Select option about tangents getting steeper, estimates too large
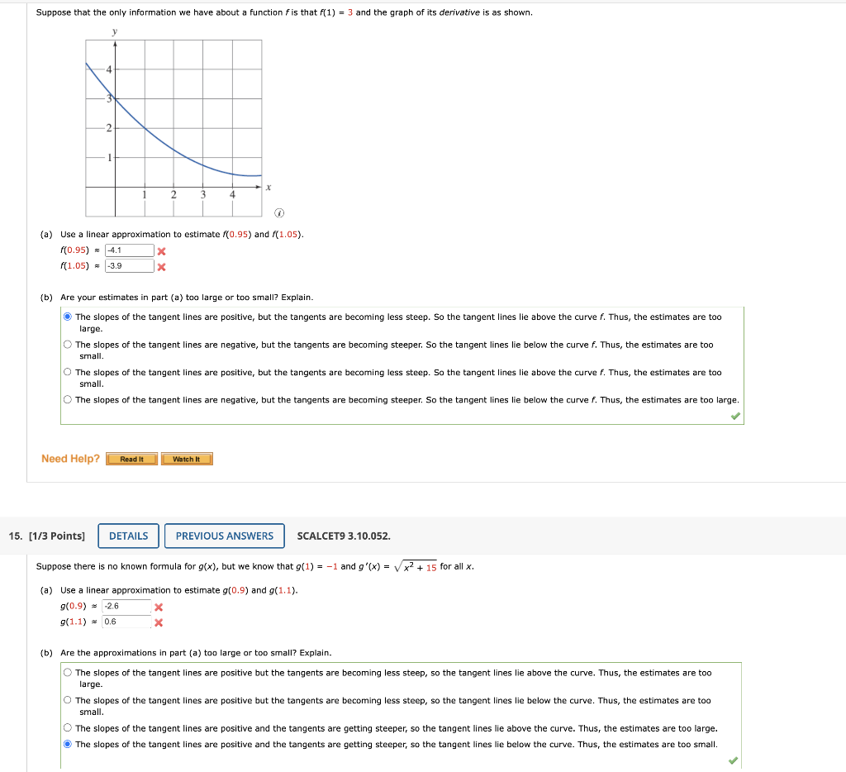 click(x=67, y=727)
